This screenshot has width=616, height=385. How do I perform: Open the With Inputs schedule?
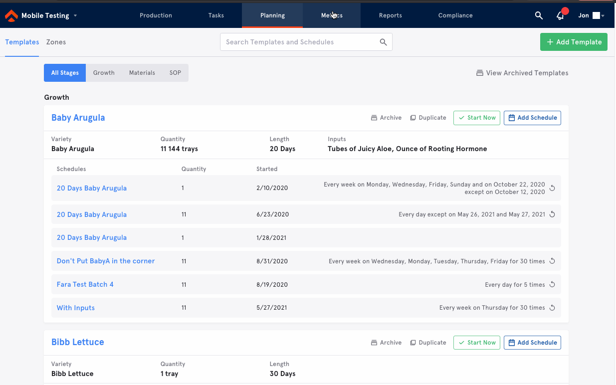click(76, 308)
